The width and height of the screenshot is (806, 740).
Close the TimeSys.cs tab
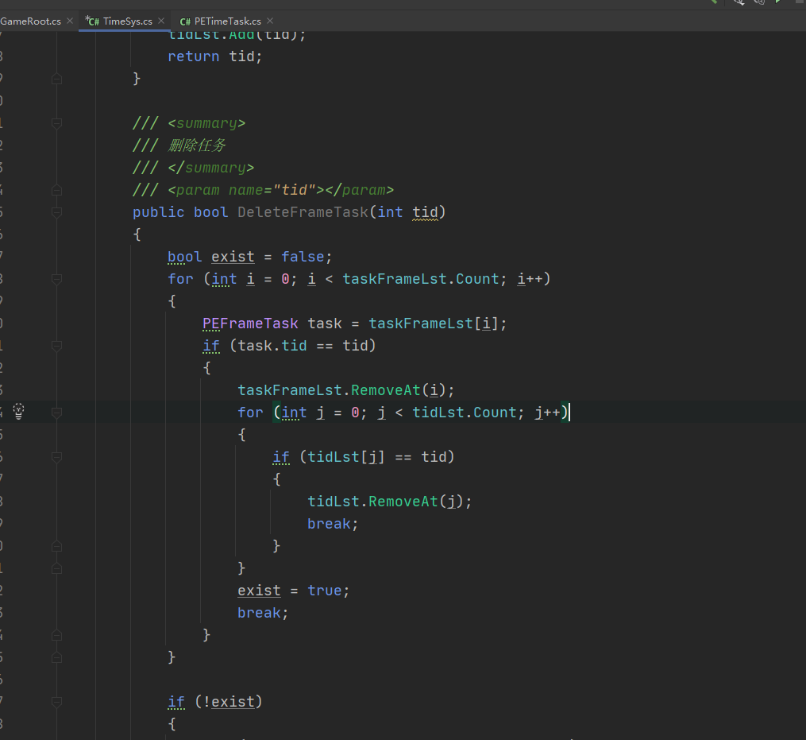pos(161,21)
